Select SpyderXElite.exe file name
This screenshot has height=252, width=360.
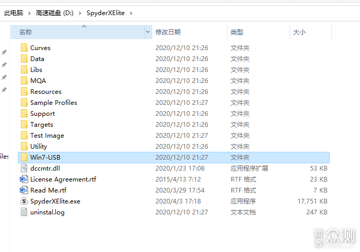55,201
